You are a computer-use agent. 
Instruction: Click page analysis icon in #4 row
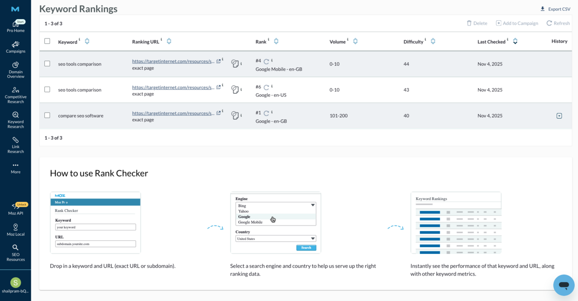pyautogui.click(x=235, y=63)
